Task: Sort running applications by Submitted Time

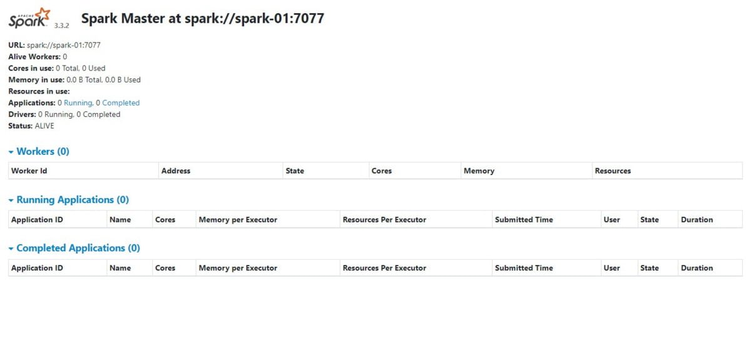Action: click(524, 219)
